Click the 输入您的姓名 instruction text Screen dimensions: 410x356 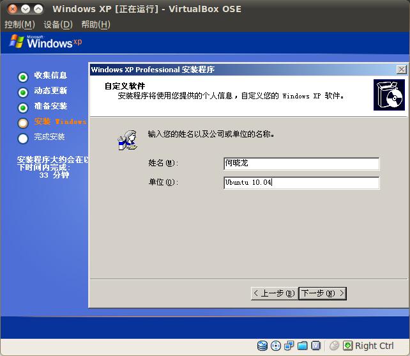(x=211, y=134)
